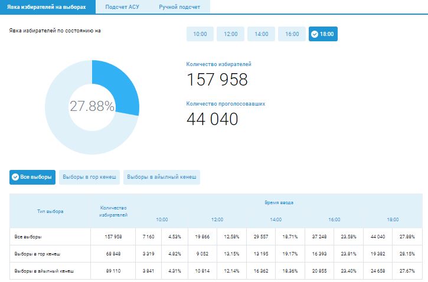Open the Явка избирателей на выборах tab
This screenshot has width=428, height=282.
click(47, 7)
